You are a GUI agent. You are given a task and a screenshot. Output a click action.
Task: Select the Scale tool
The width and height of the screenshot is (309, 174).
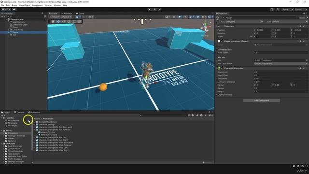pyautogui.click(x=69, y=21)
